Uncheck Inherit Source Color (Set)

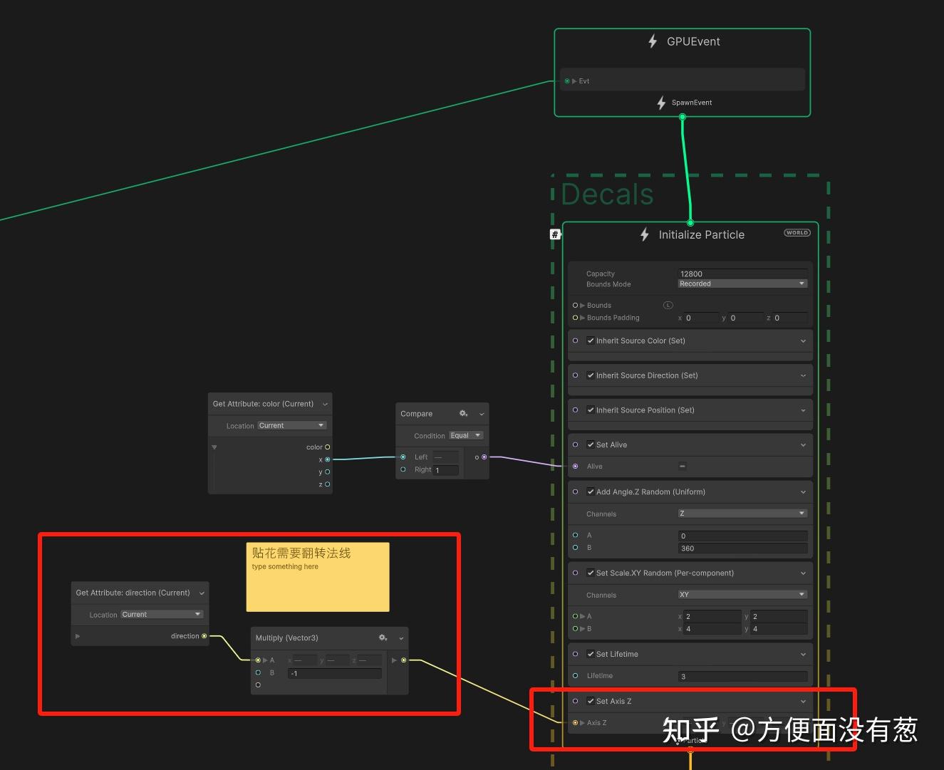pyautogui.click(x=591, y=340)
